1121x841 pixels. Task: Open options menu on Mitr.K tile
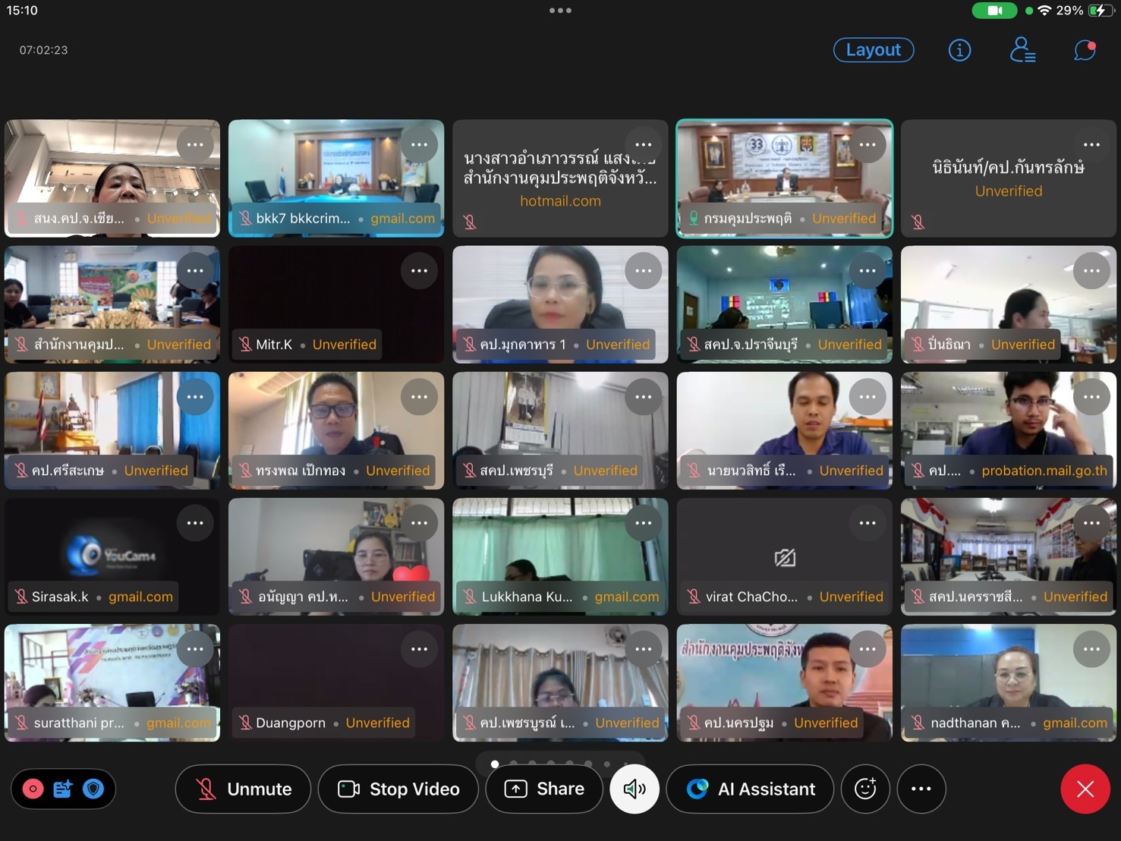pyautogui.click(x=419, y=271)
